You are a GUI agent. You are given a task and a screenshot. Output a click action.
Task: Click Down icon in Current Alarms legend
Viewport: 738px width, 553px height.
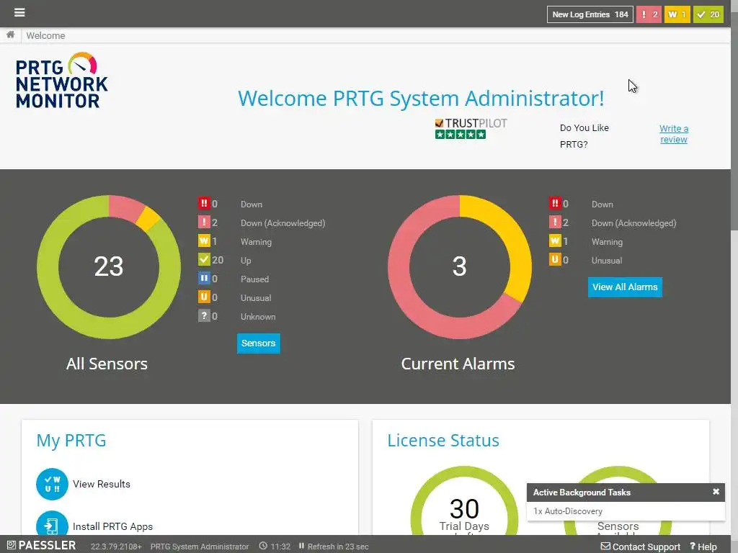click(555, 204)
